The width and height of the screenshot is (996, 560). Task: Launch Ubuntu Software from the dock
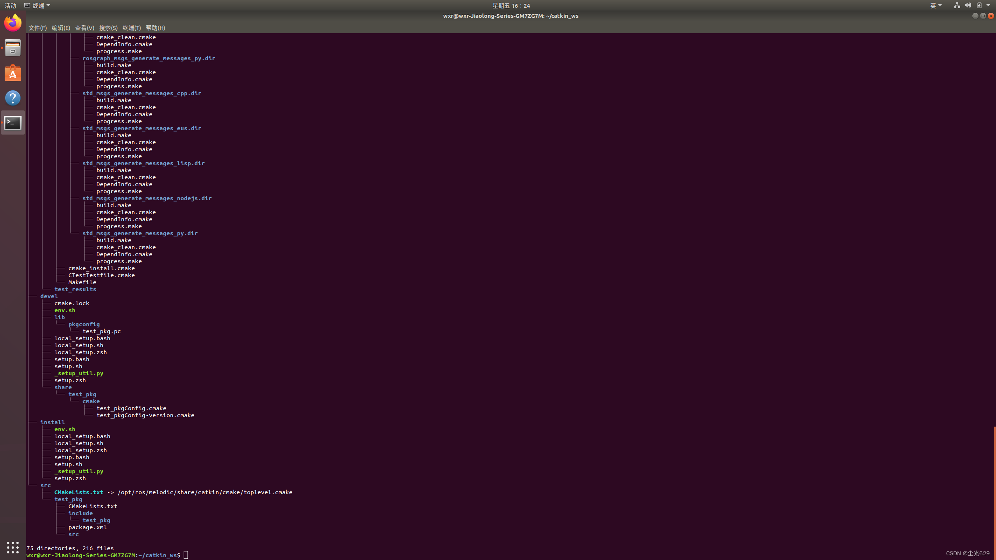click(13, 73)
